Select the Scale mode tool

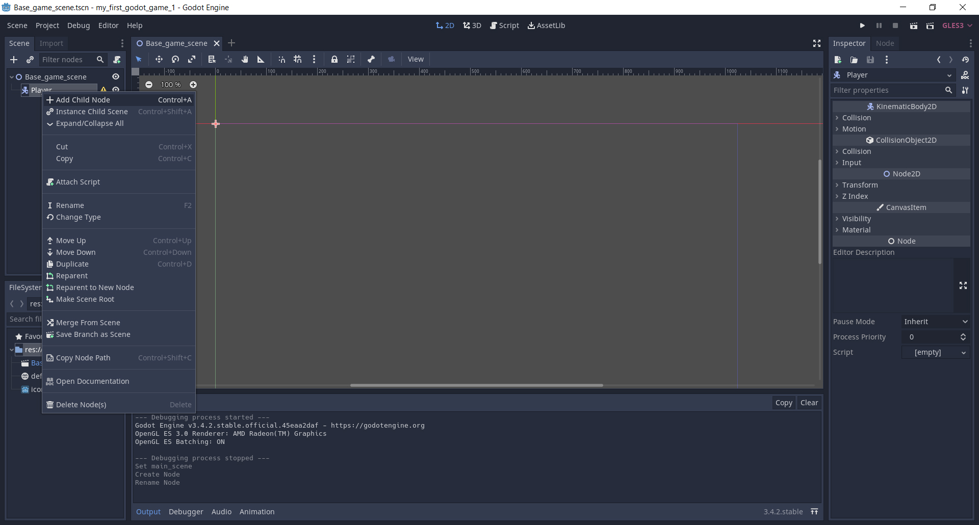coord(192,59)
